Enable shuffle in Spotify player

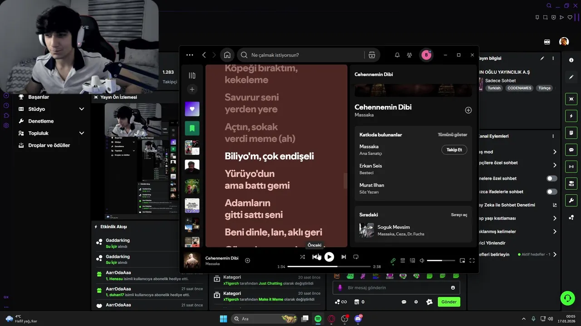pyautogui.click(x=302, y=257)
